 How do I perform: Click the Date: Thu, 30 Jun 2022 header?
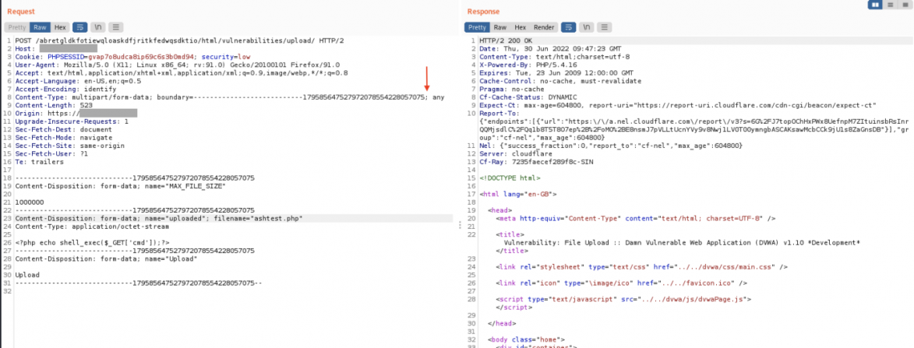click(550, 49)
